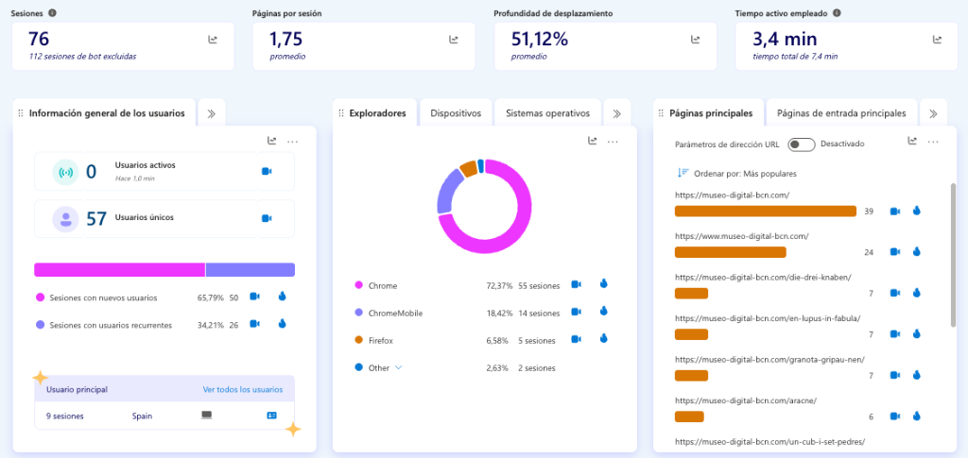Open trend chart icon in Sesiones card
Viewport: 968px width, 458px height.
click(213, 40)
